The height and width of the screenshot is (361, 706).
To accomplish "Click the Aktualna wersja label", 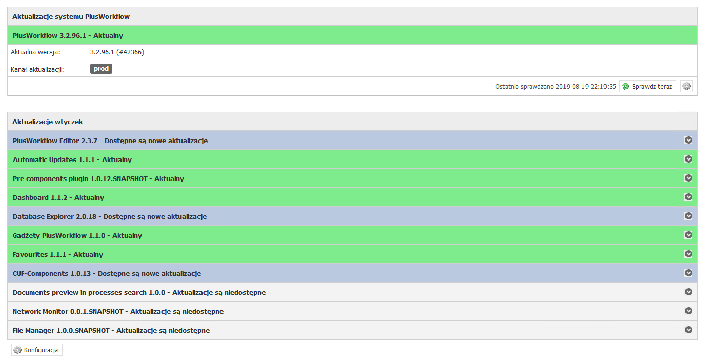I will pyautogui.click(x=35, y=52).
